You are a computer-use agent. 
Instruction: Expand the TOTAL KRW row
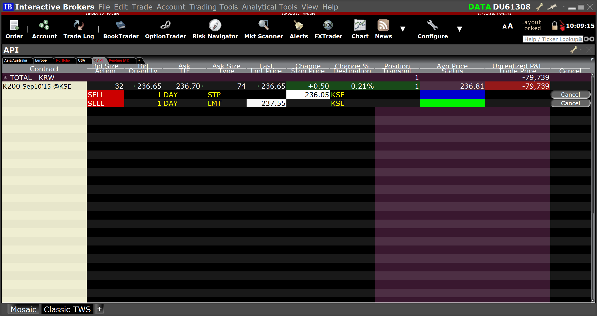click(x=5, y=77)
